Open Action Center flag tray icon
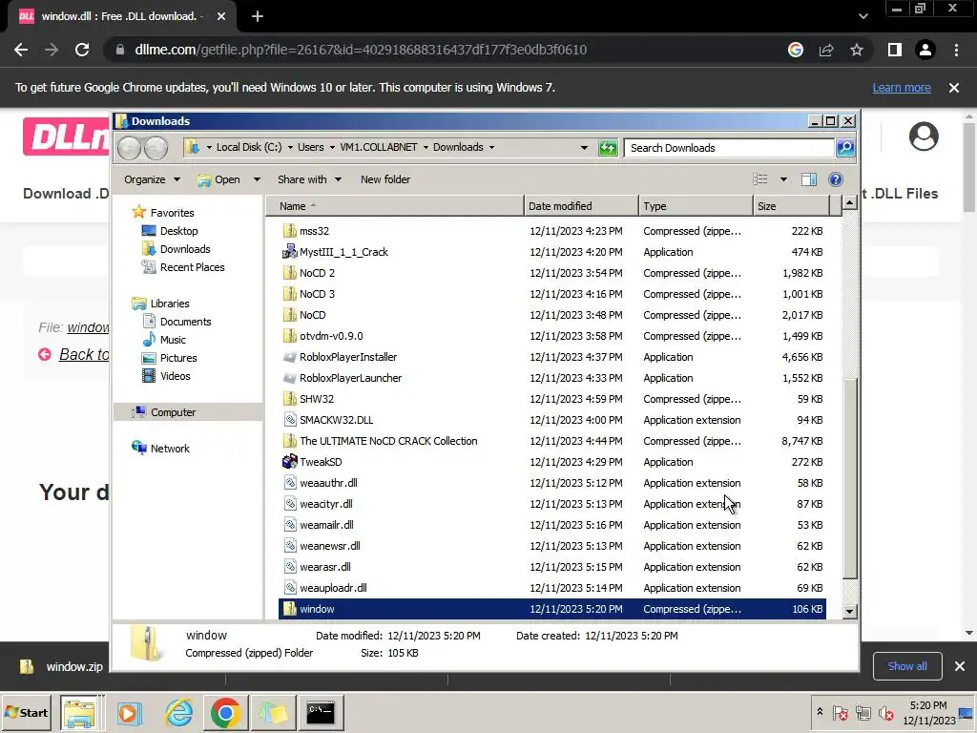 840,712
